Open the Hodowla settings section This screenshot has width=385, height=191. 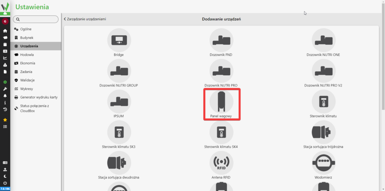[x=27, y=55]
